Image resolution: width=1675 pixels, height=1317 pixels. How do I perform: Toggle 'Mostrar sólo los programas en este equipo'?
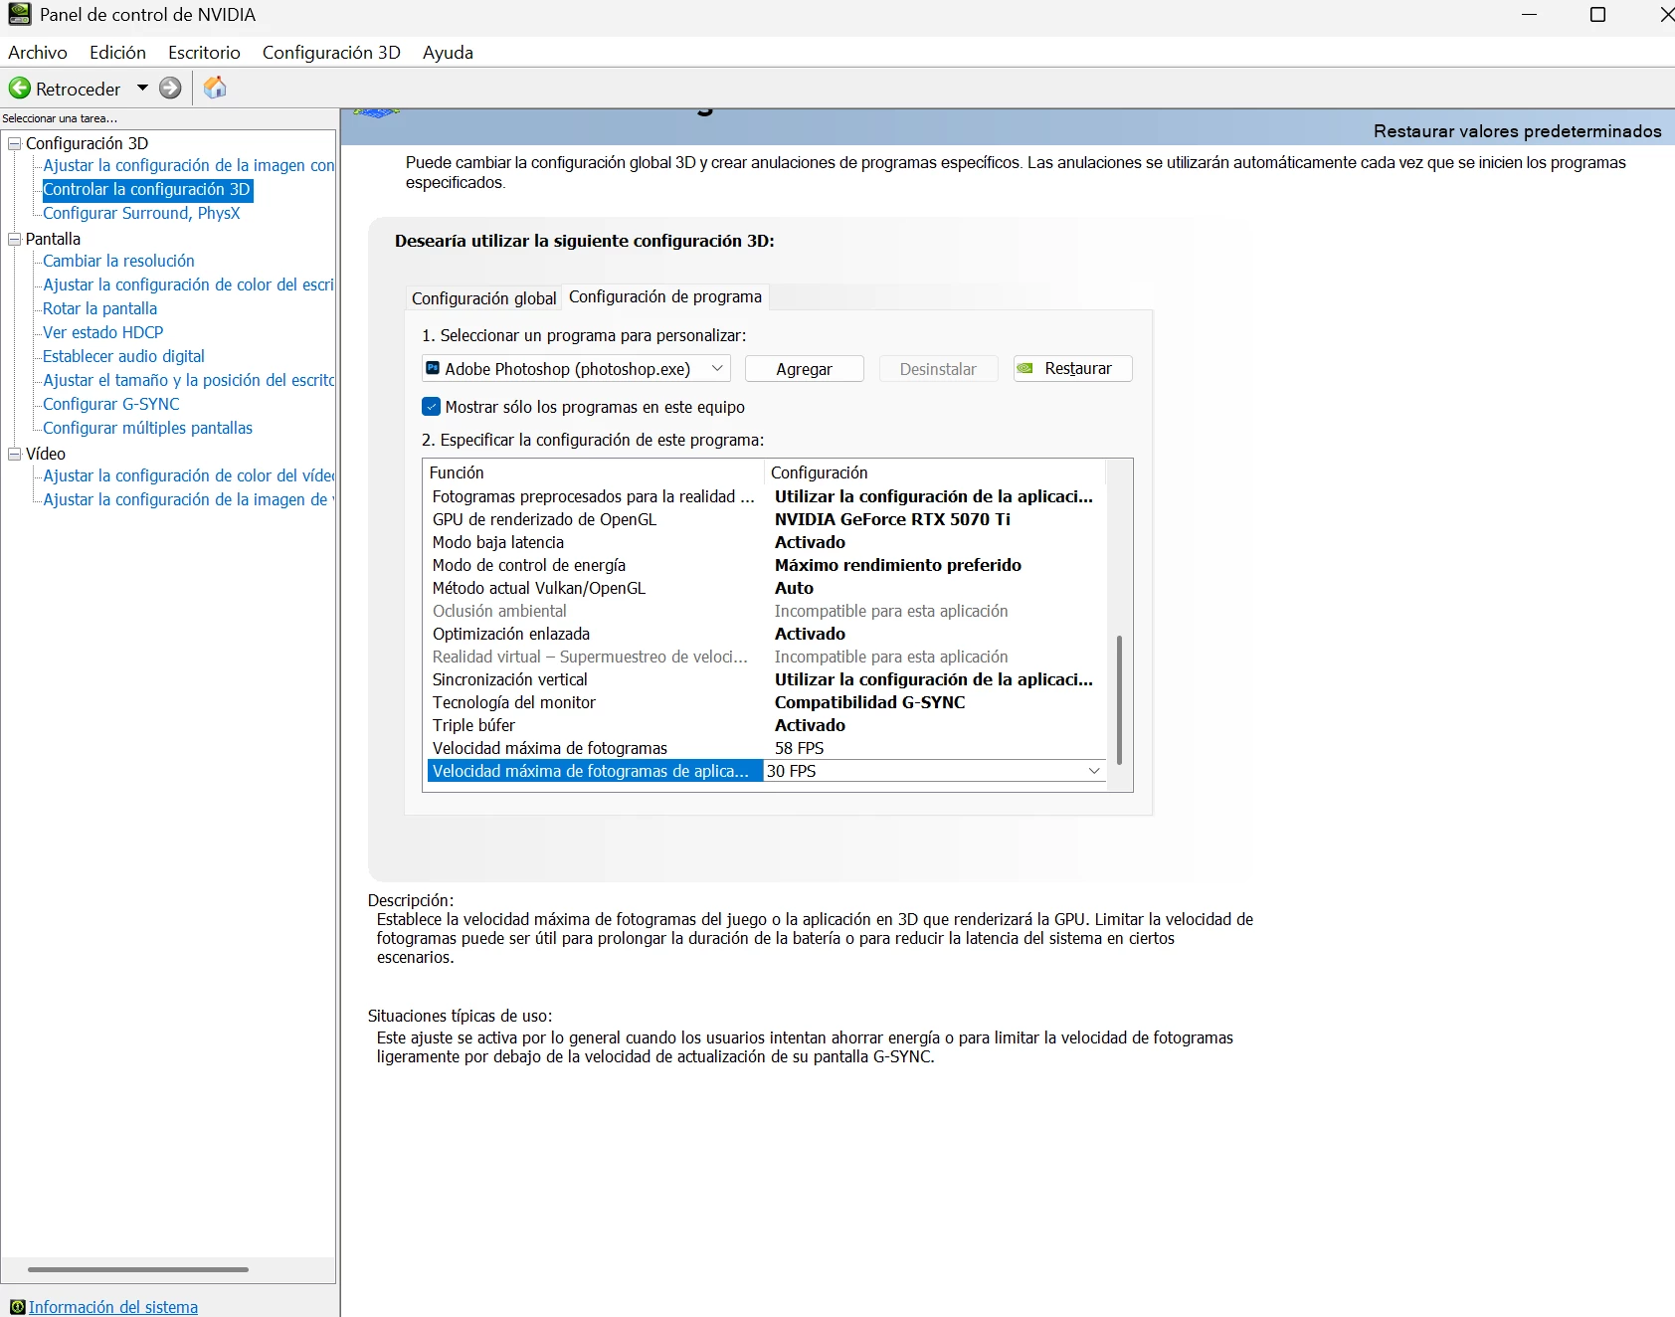pos(431,406)
